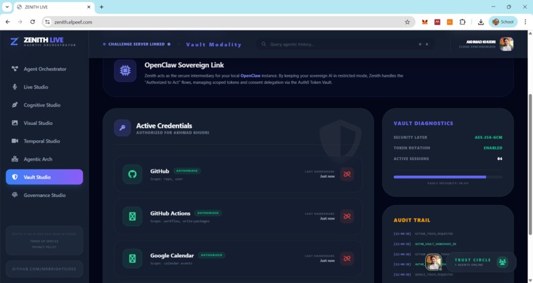533x283 pixels.
Task: Revoke the GitHub credential via unlink icon
Action: 347,174
